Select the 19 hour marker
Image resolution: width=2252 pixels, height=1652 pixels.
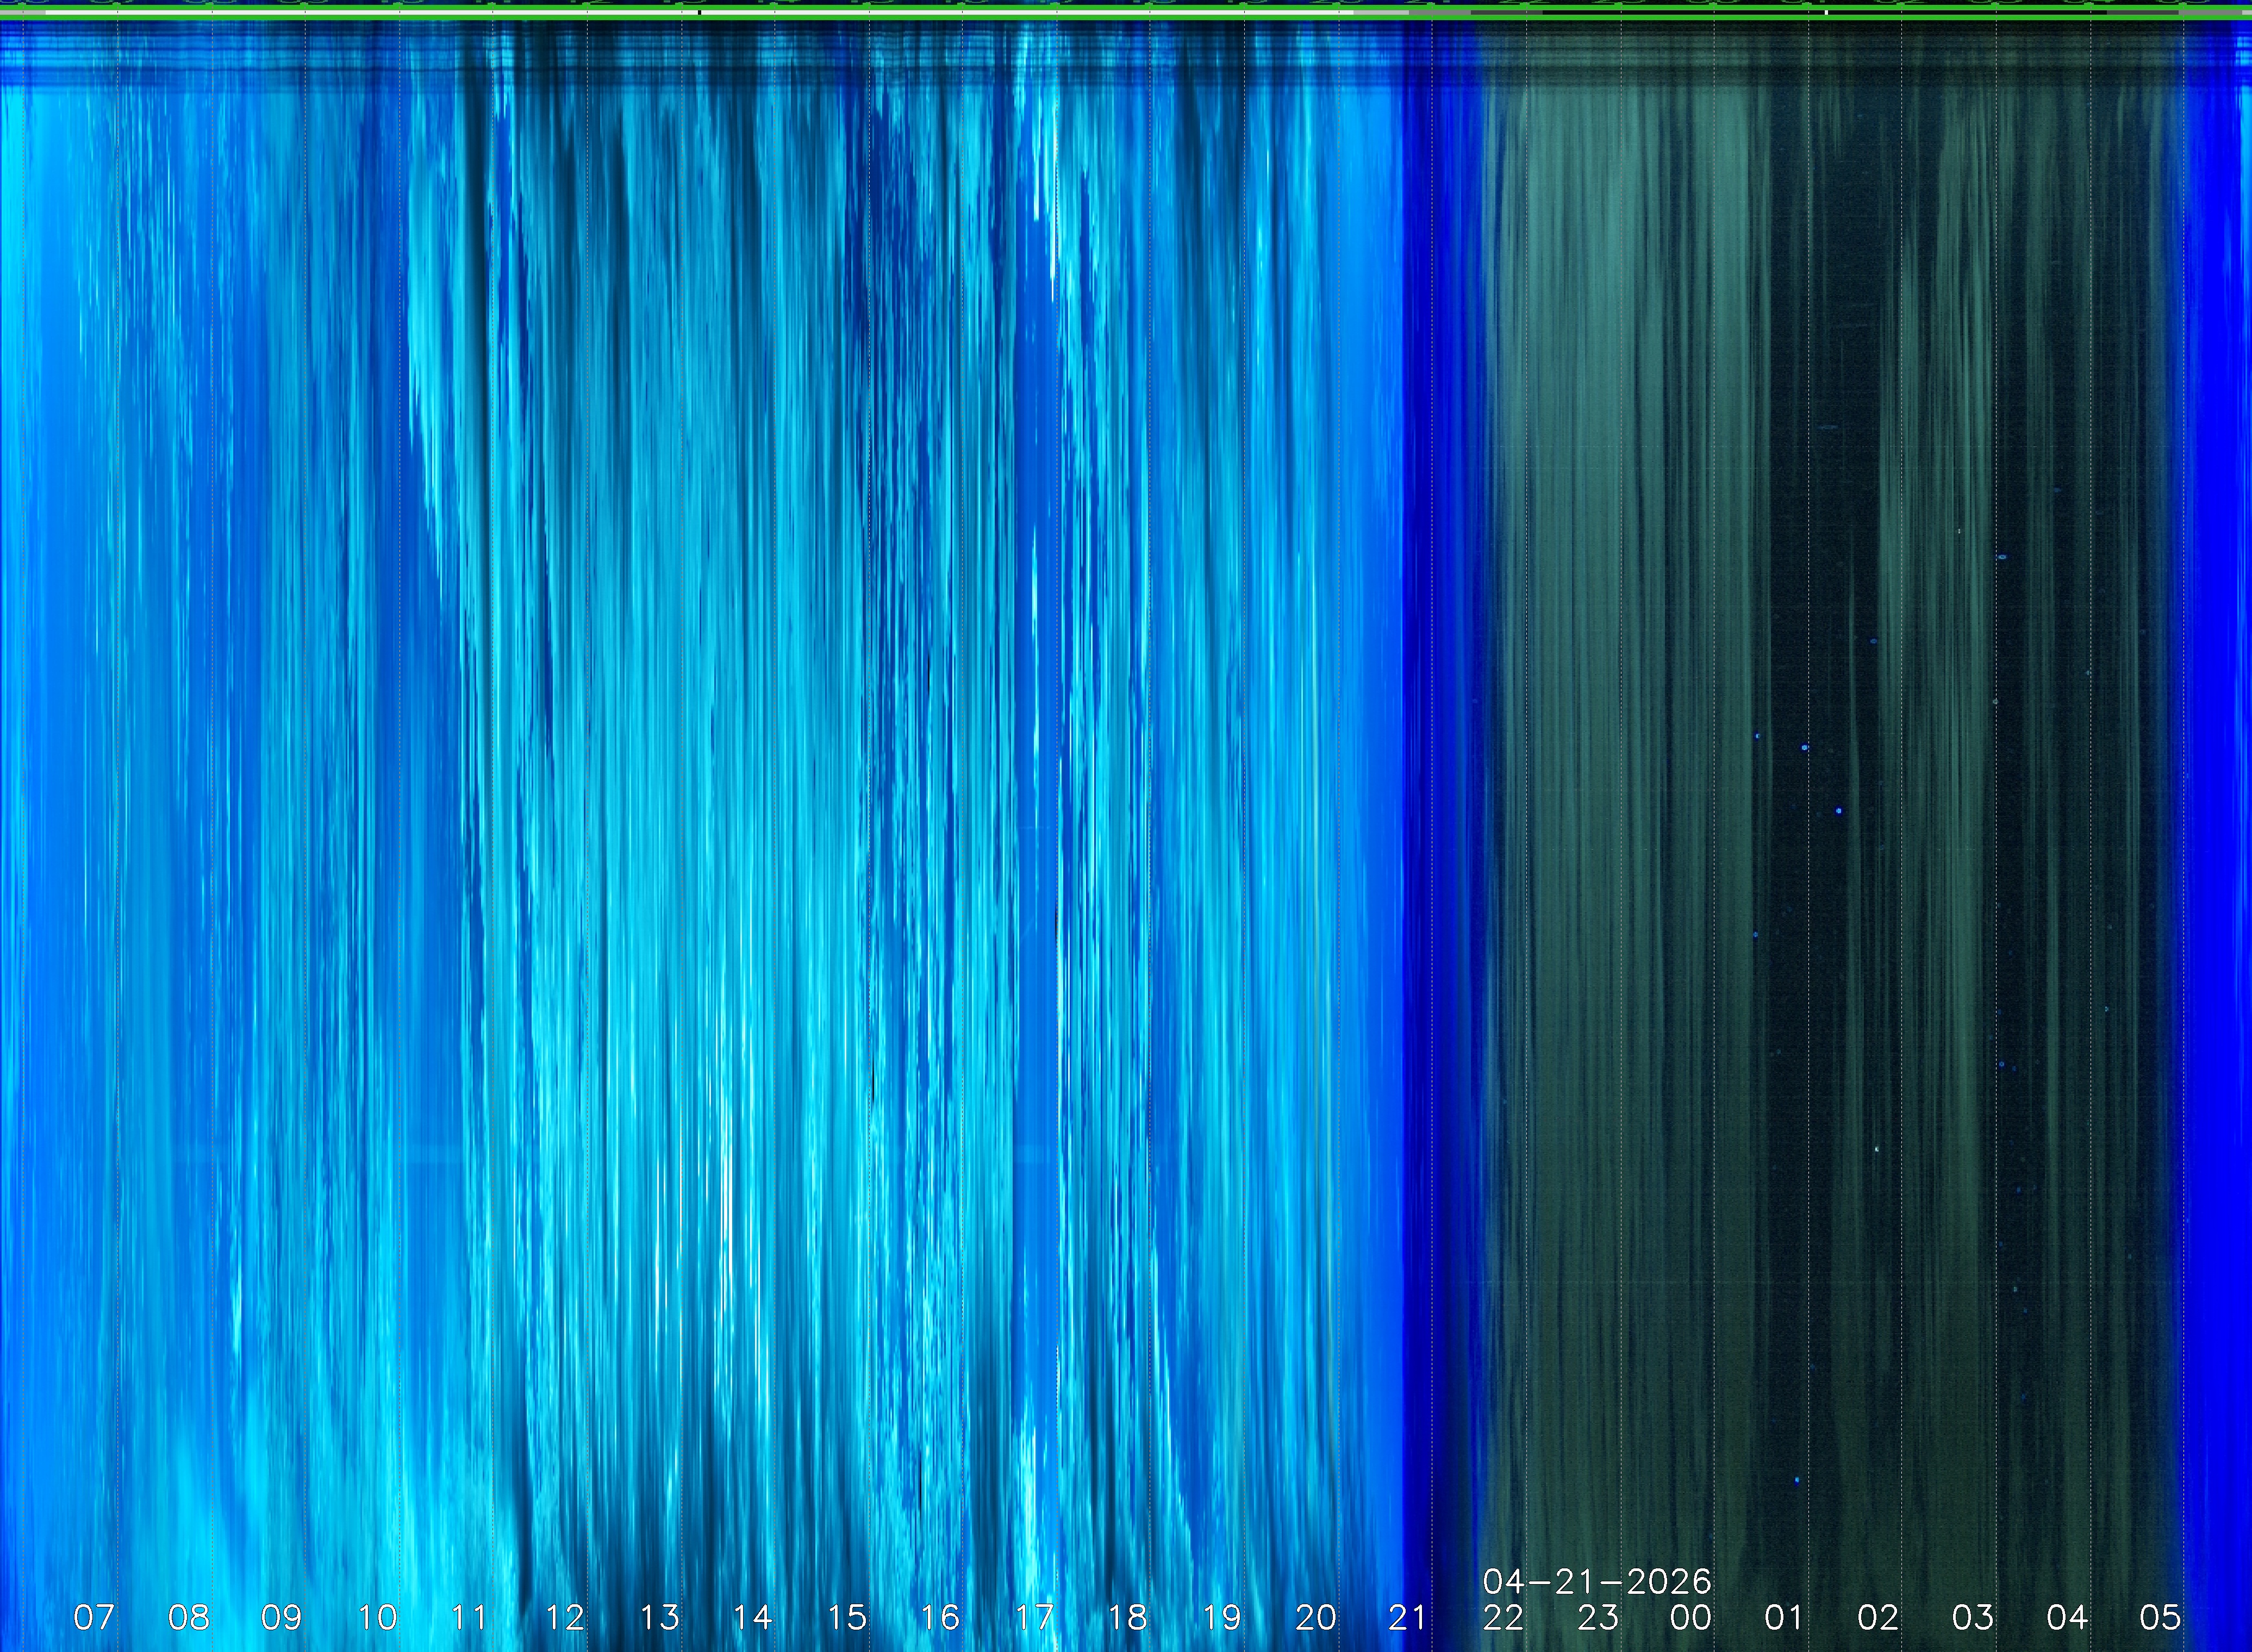click(1221, 1617)
